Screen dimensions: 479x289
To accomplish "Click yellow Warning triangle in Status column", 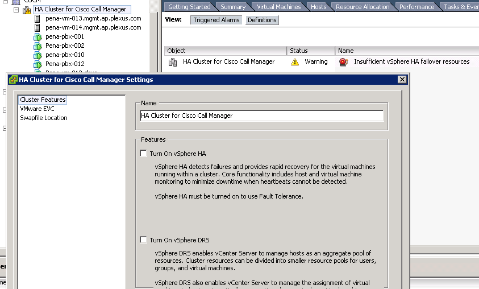I will pyautogui.click(x=295, y=62).
